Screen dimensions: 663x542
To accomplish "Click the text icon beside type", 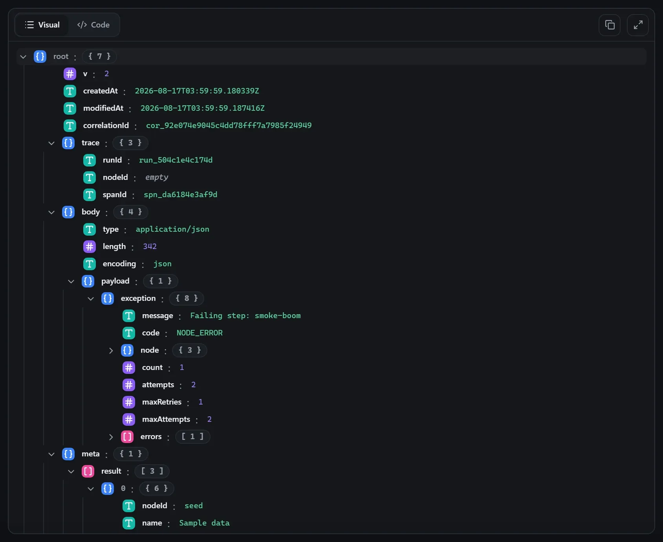I will point(90,229).
